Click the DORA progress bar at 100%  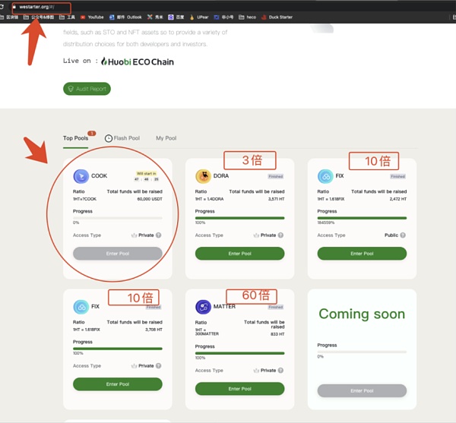(x=239, y=218)
